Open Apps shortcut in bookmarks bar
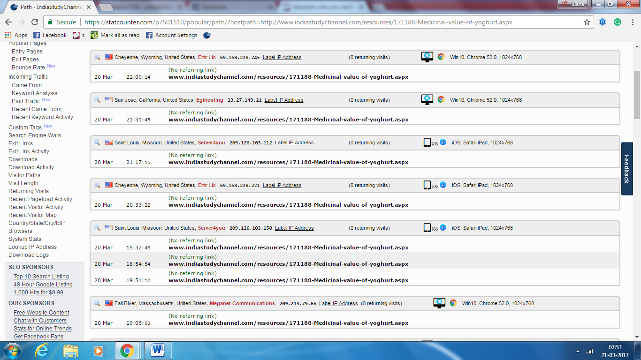641x360 pixels. pos(16,35)
